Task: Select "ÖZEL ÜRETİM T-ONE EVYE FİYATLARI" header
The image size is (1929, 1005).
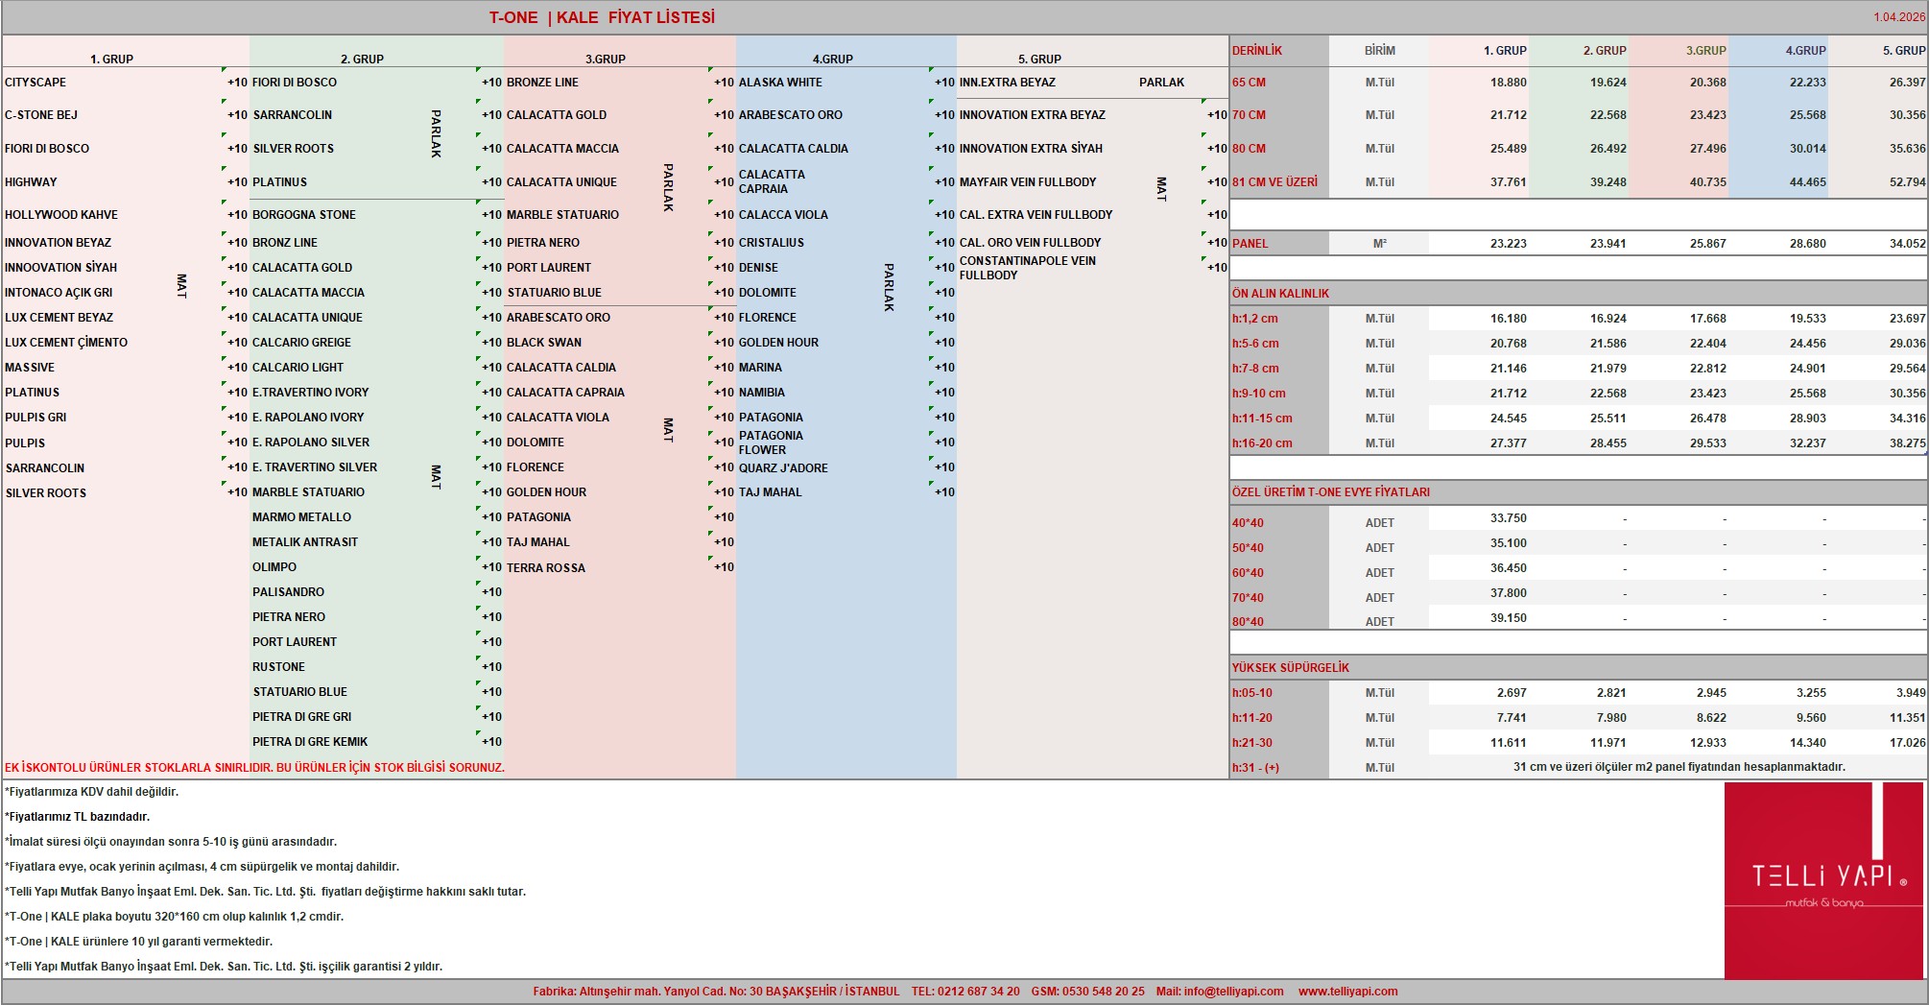Action: pyautogui.click(x=1331, y=492)
